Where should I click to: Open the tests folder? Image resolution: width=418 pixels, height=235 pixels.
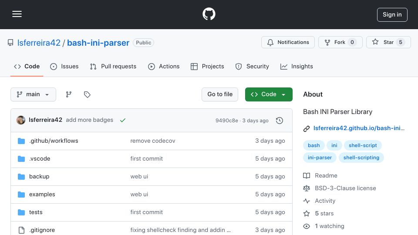(x=36, y=212)
